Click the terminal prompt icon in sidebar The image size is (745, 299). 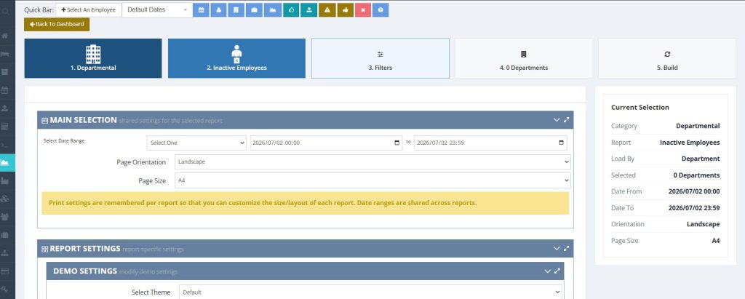click(x=5, y=145)
